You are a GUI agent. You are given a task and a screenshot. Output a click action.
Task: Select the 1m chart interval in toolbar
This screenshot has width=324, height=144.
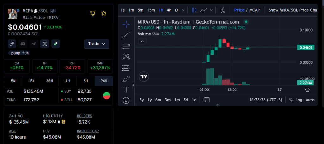click(131, 10)
